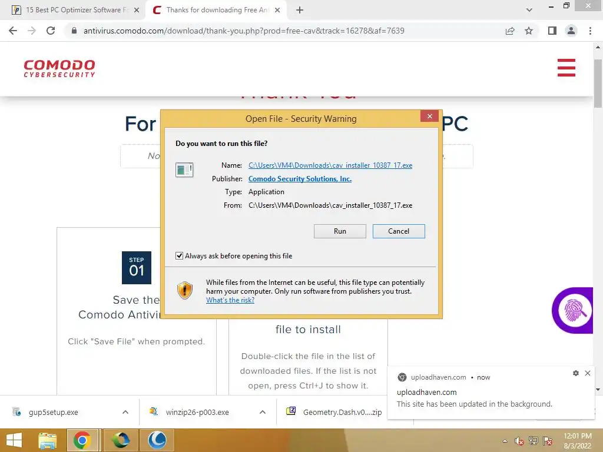The height and width of the screenshot is (452, 603).
Task: Open the Windows Start button
Action: pos(14,440)
